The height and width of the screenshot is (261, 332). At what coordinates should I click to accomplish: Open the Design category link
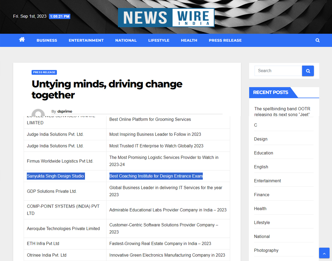point(261,139)
